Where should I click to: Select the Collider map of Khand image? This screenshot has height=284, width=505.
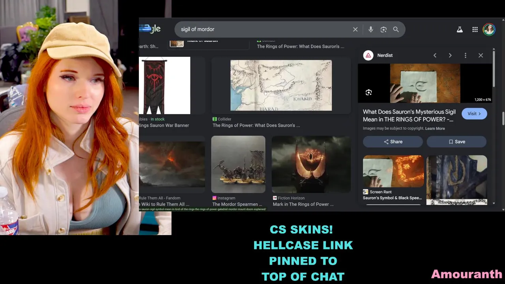click(281, 85)
